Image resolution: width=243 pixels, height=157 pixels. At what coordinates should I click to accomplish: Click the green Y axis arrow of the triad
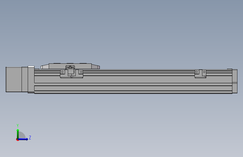(x=18, y=134)
